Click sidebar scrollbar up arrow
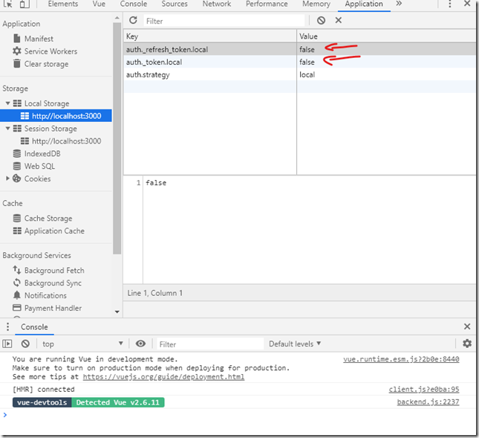Viewport: 479px width, 438px height. coord(117,18)
